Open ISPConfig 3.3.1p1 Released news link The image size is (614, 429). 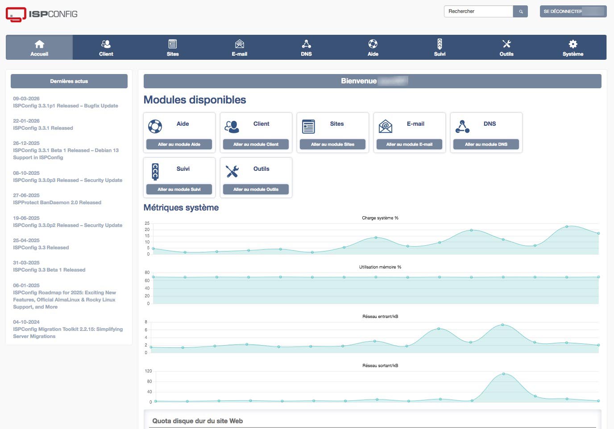pos(66,106)
